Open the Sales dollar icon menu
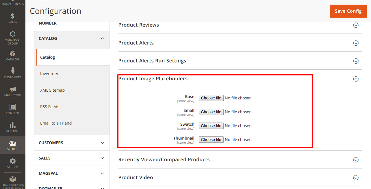Image resolution: width=371 pixels, height=189 pixels. [13, 16]
